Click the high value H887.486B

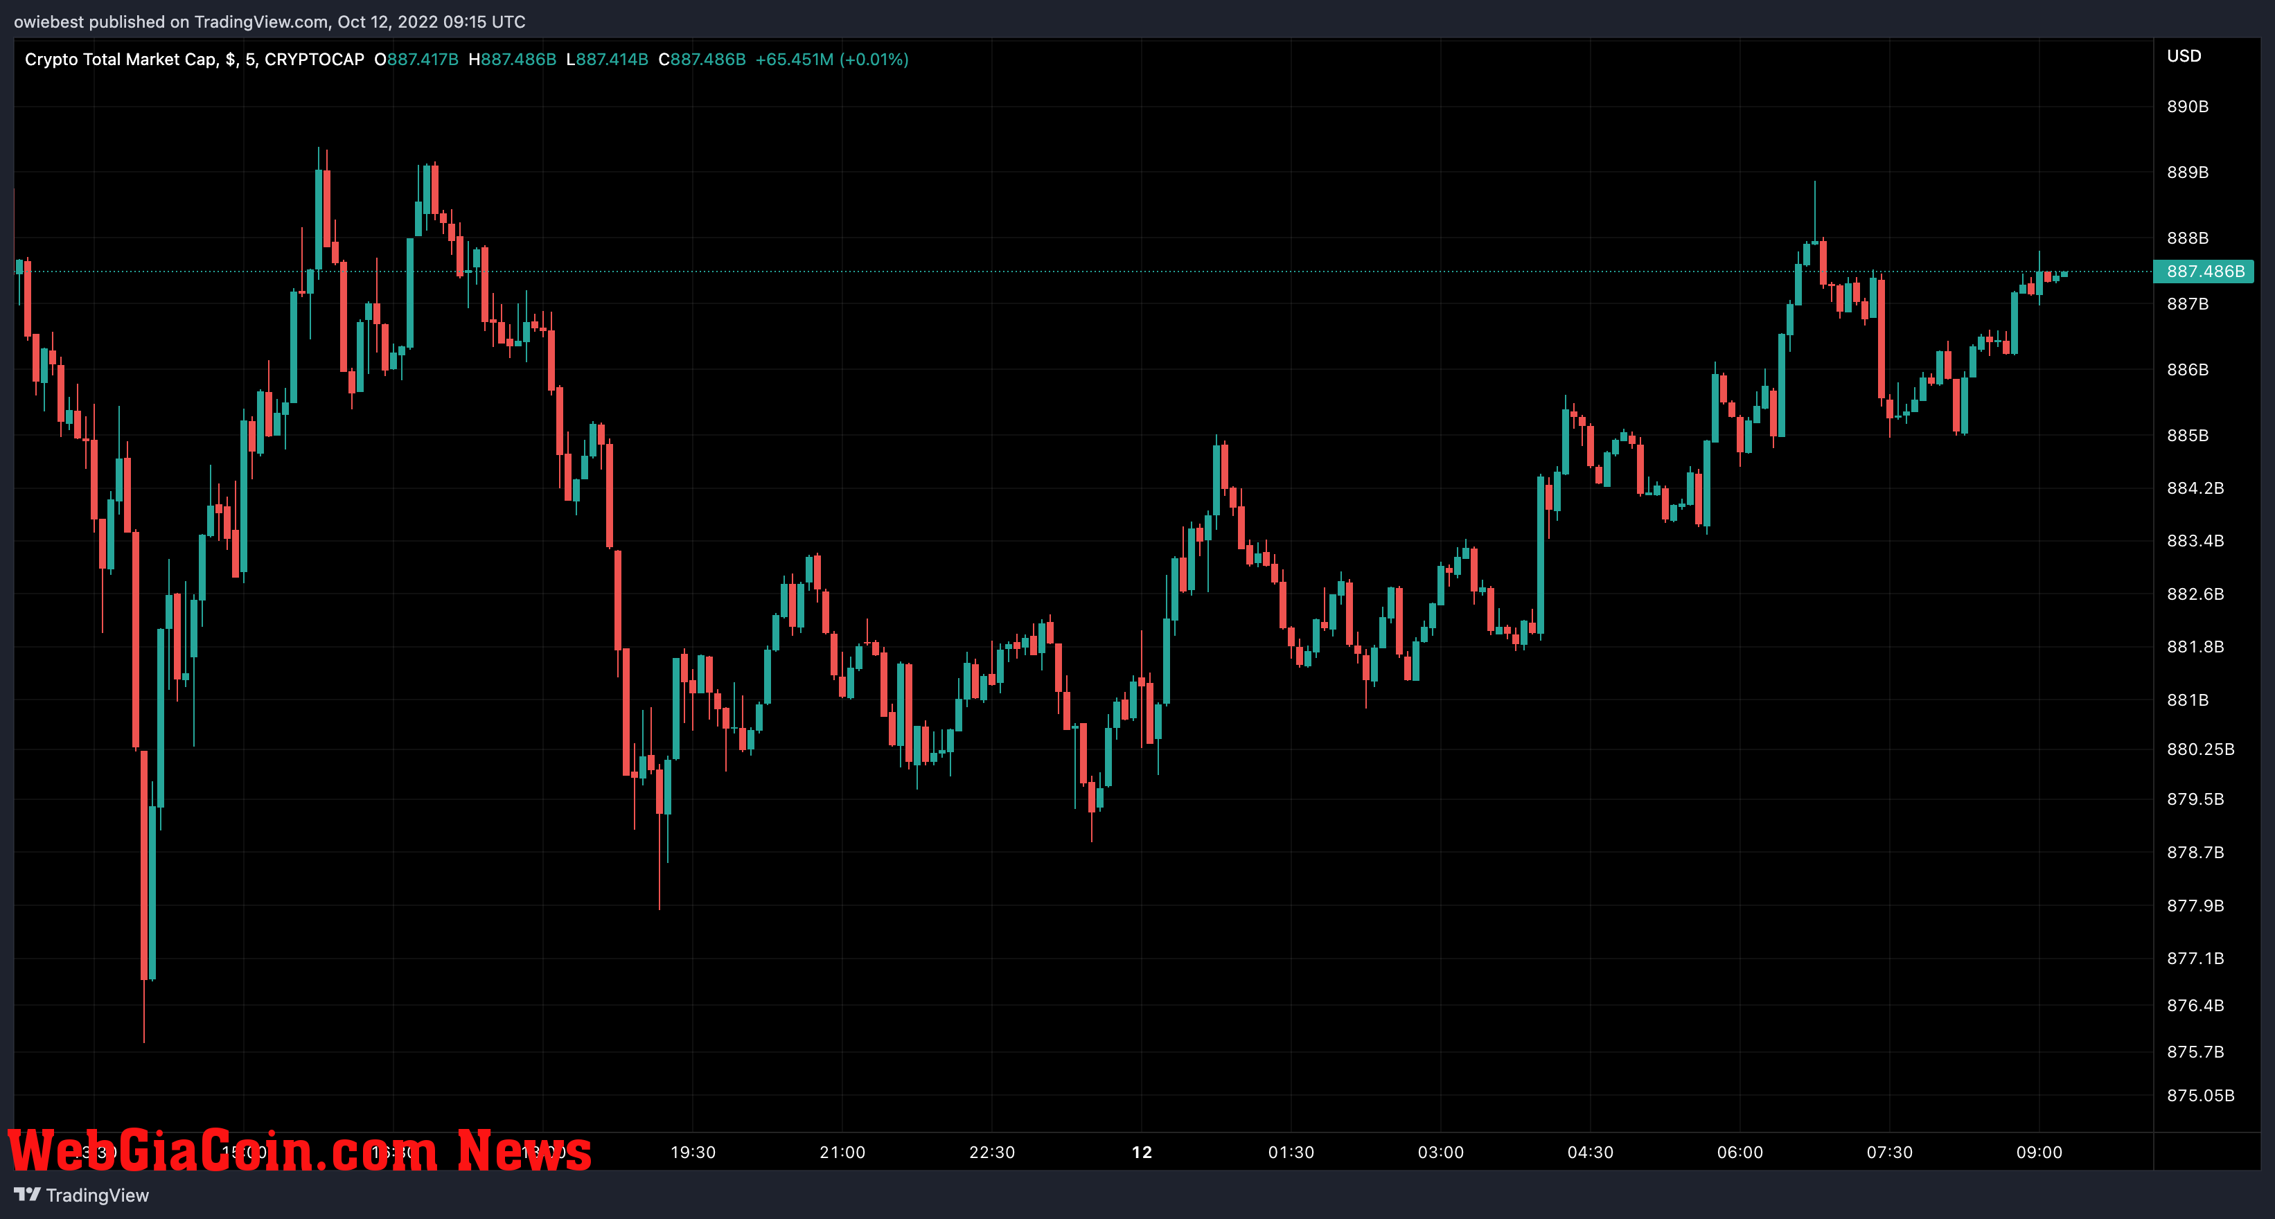(512, 59)
